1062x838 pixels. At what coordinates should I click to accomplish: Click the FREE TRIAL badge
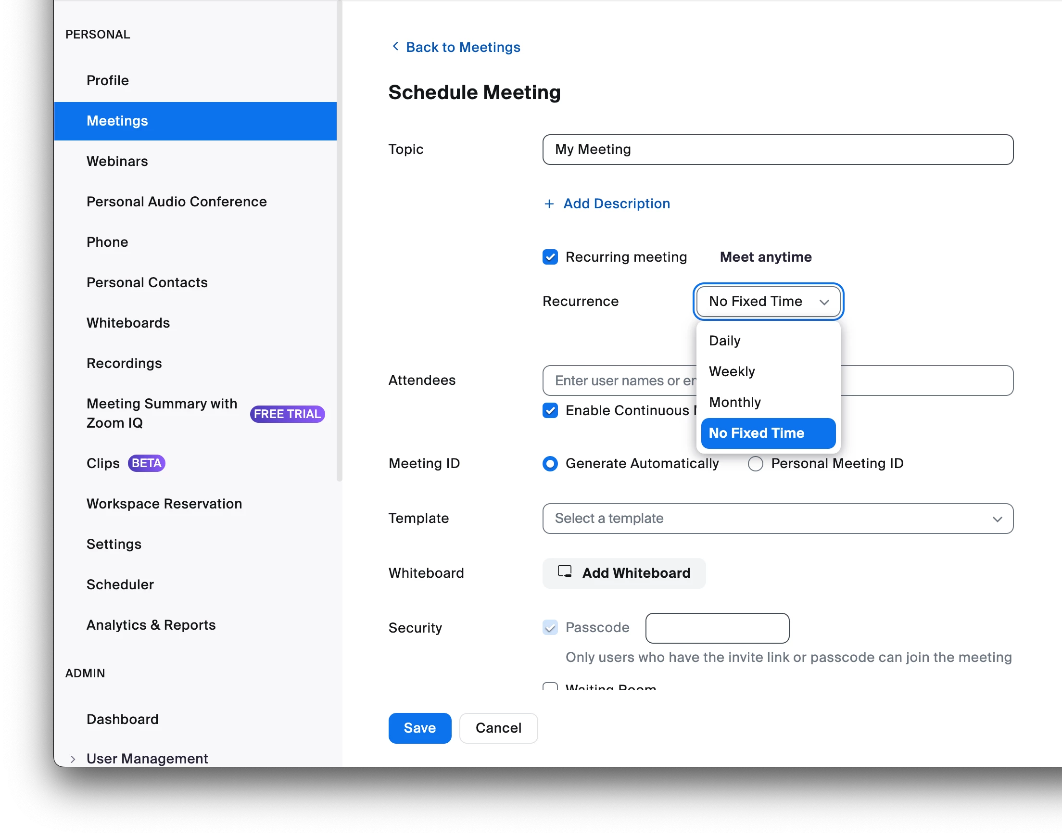click(x=287, y=414)
